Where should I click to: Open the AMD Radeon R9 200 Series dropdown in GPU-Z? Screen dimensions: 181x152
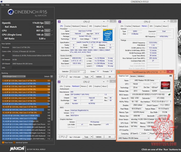tap(134, 138)
